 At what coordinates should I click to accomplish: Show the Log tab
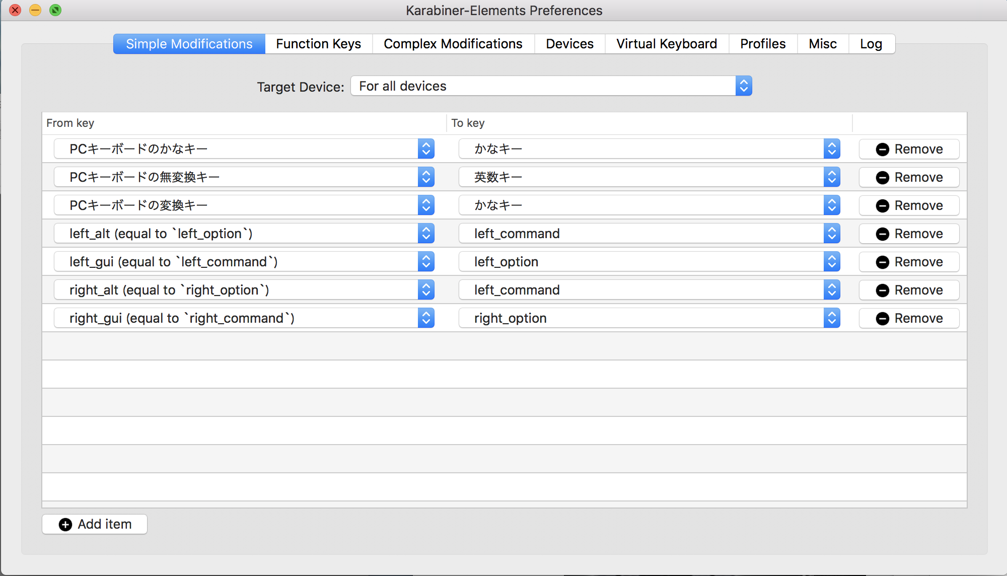[872, 44]
